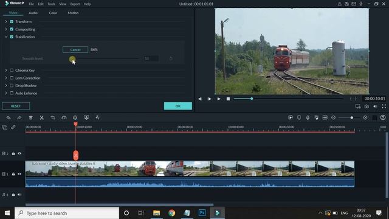The height and width of the screenshot is (219, 389).
Task: Open the account user icon in title bar
Action: pyautogui.click(x=339, y=4)
